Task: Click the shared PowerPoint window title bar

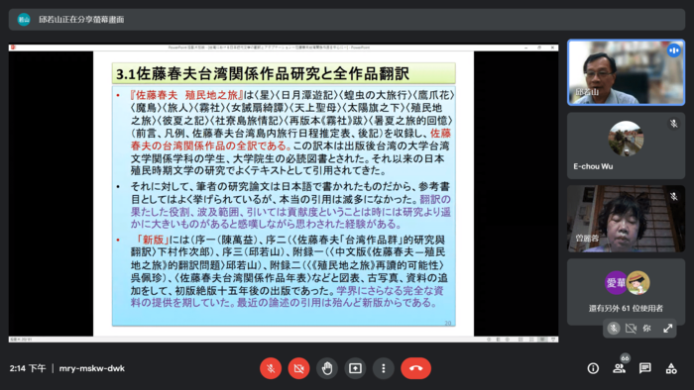Action: (x=284, y=48)
